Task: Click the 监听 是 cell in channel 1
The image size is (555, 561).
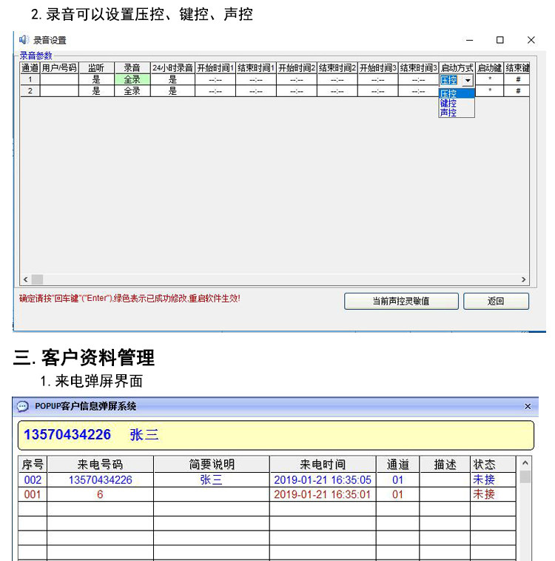Action: (96, 79)
